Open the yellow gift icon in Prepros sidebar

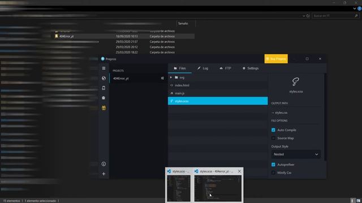tap(104, 108)
